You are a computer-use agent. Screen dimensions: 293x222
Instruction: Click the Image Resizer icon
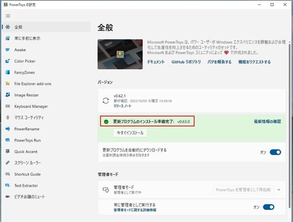(x=8, y=95)
